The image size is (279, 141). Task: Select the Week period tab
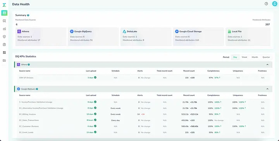(x=244, y=57)
